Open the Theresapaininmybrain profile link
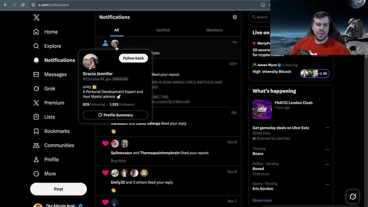Viewport: 368px width, 207px height. [160, 153]
